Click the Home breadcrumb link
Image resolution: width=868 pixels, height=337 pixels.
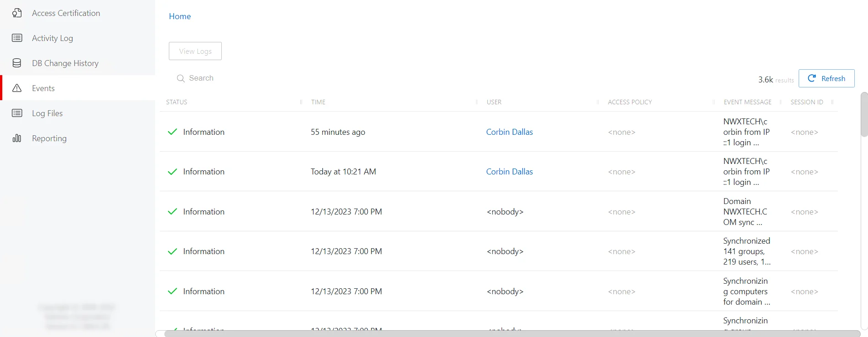point(180,16)
